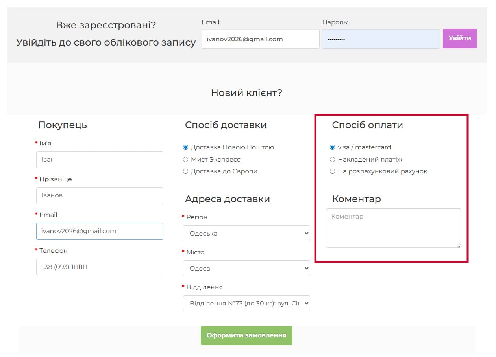Click the Увійти login button

[459, 39]
